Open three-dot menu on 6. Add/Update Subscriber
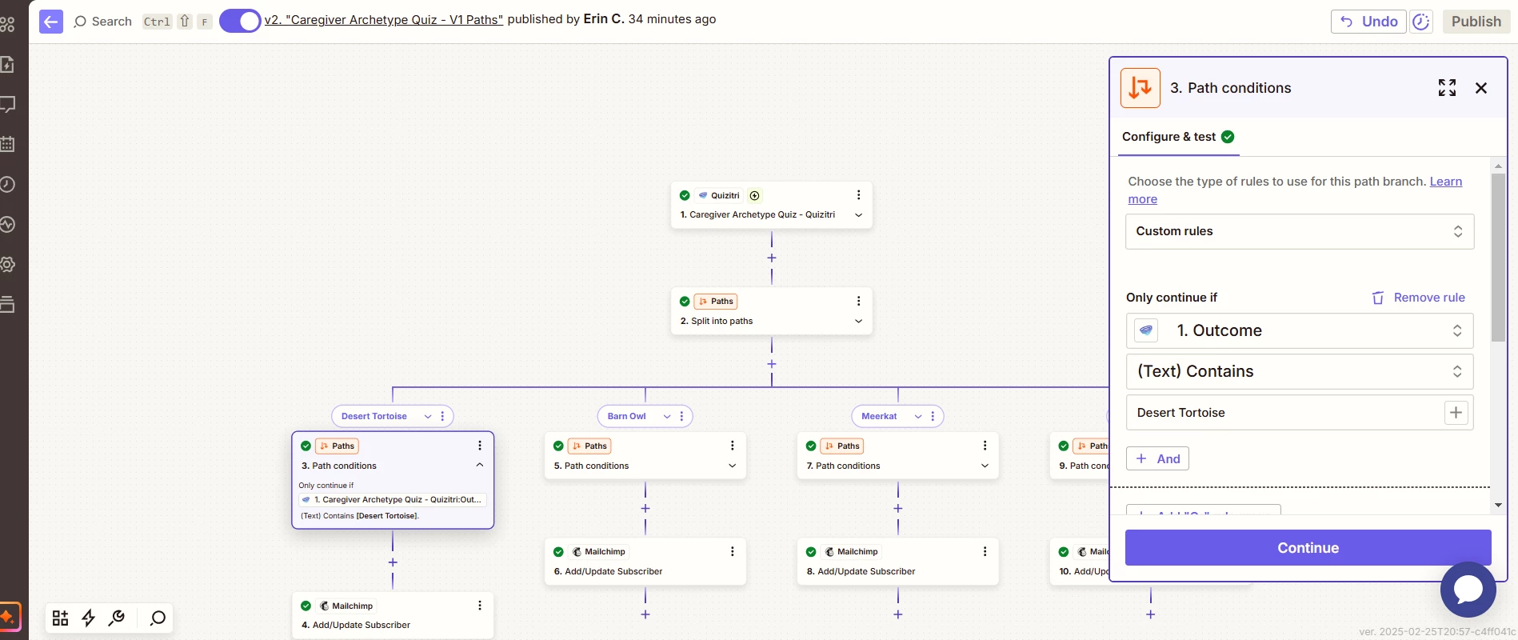Viewport: 1518px width, 640px height. 732,552
